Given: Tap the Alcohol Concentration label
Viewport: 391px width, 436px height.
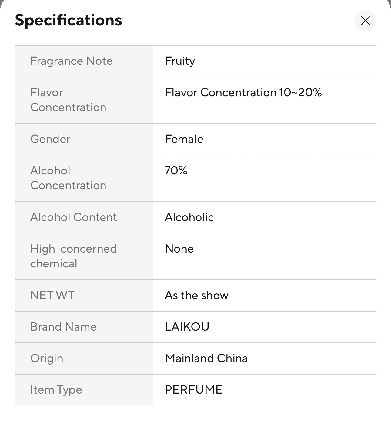Looking at the screenshot, I should [x=68, y=178].
